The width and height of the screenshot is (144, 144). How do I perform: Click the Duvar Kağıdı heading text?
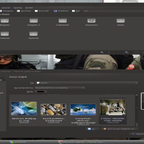point(18,77)
